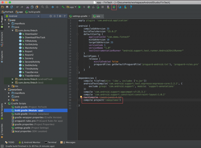
Task: Open the app run configuration dropdown
Action: tap(71, 7)
